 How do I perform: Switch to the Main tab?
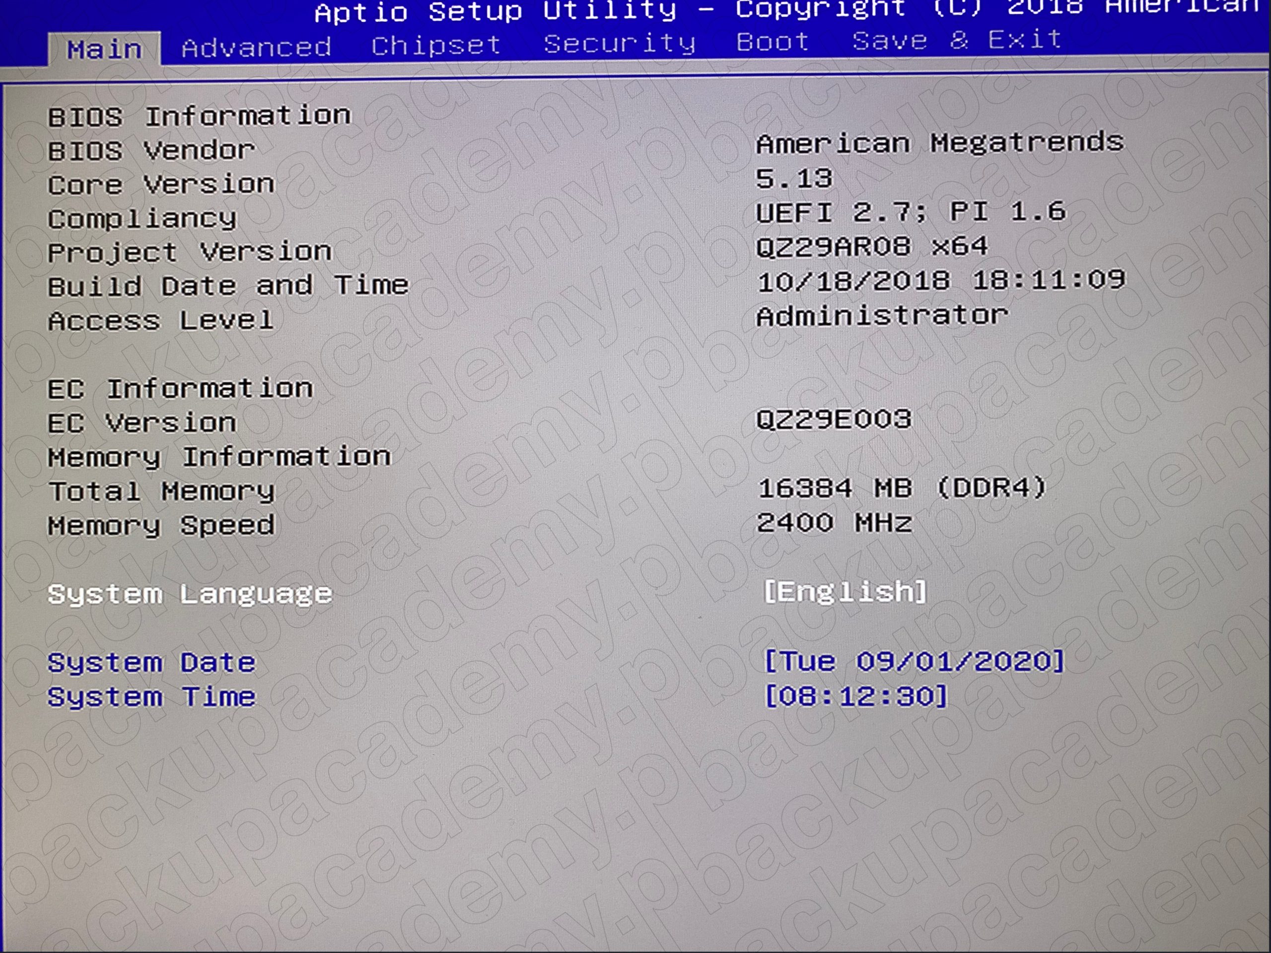(105, 49)
